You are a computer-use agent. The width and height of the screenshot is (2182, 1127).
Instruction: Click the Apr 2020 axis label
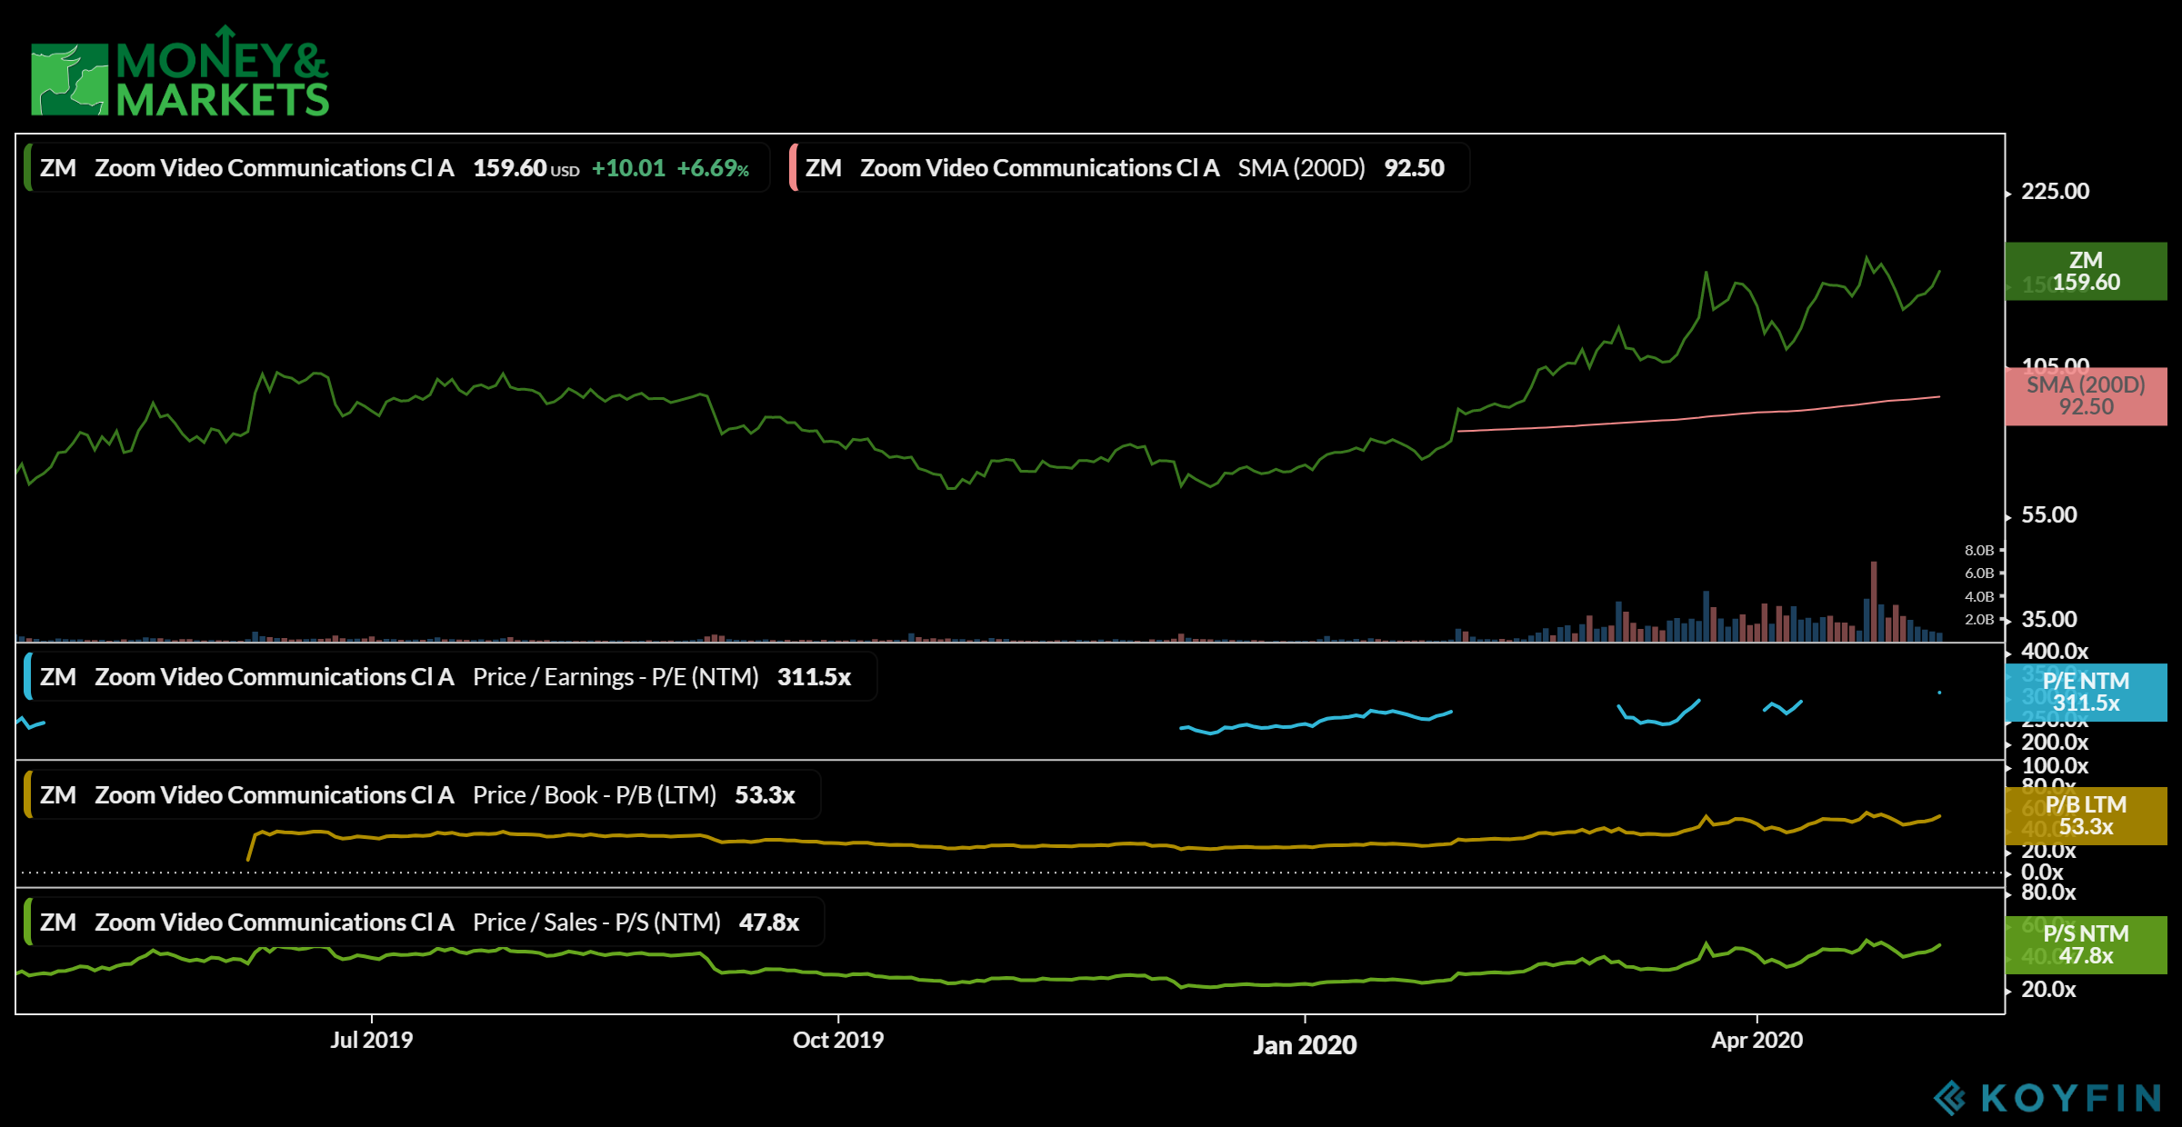(x=1757, y=1040)
